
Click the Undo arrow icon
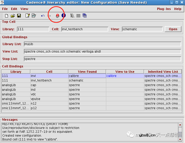pyautogui.click(x=43, y=16)
